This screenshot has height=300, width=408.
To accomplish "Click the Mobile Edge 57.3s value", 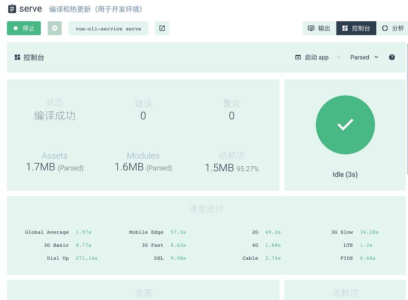I will click(178, 232).
